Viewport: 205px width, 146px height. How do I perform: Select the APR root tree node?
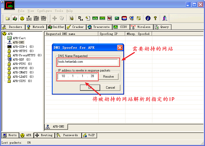coord(10,34)
